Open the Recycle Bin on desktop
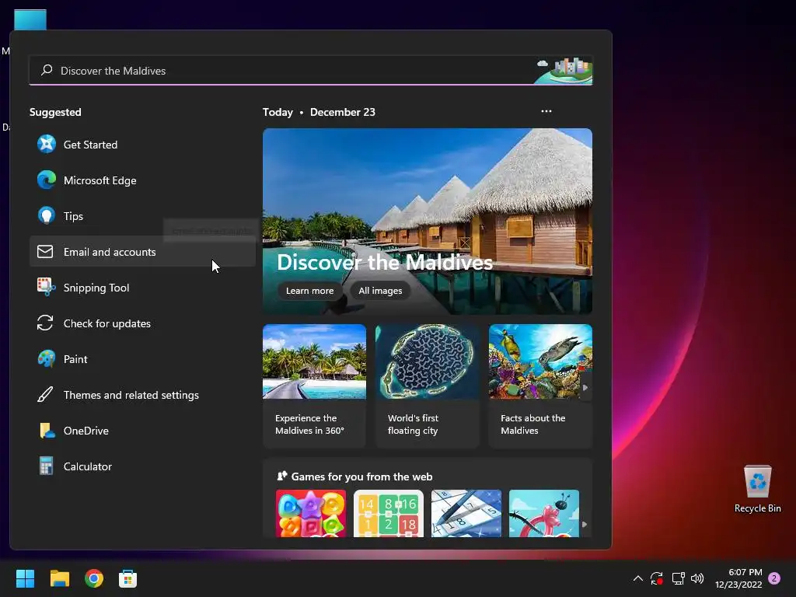Viewport: 796px width, 597px height. click(x=757, y=489)
